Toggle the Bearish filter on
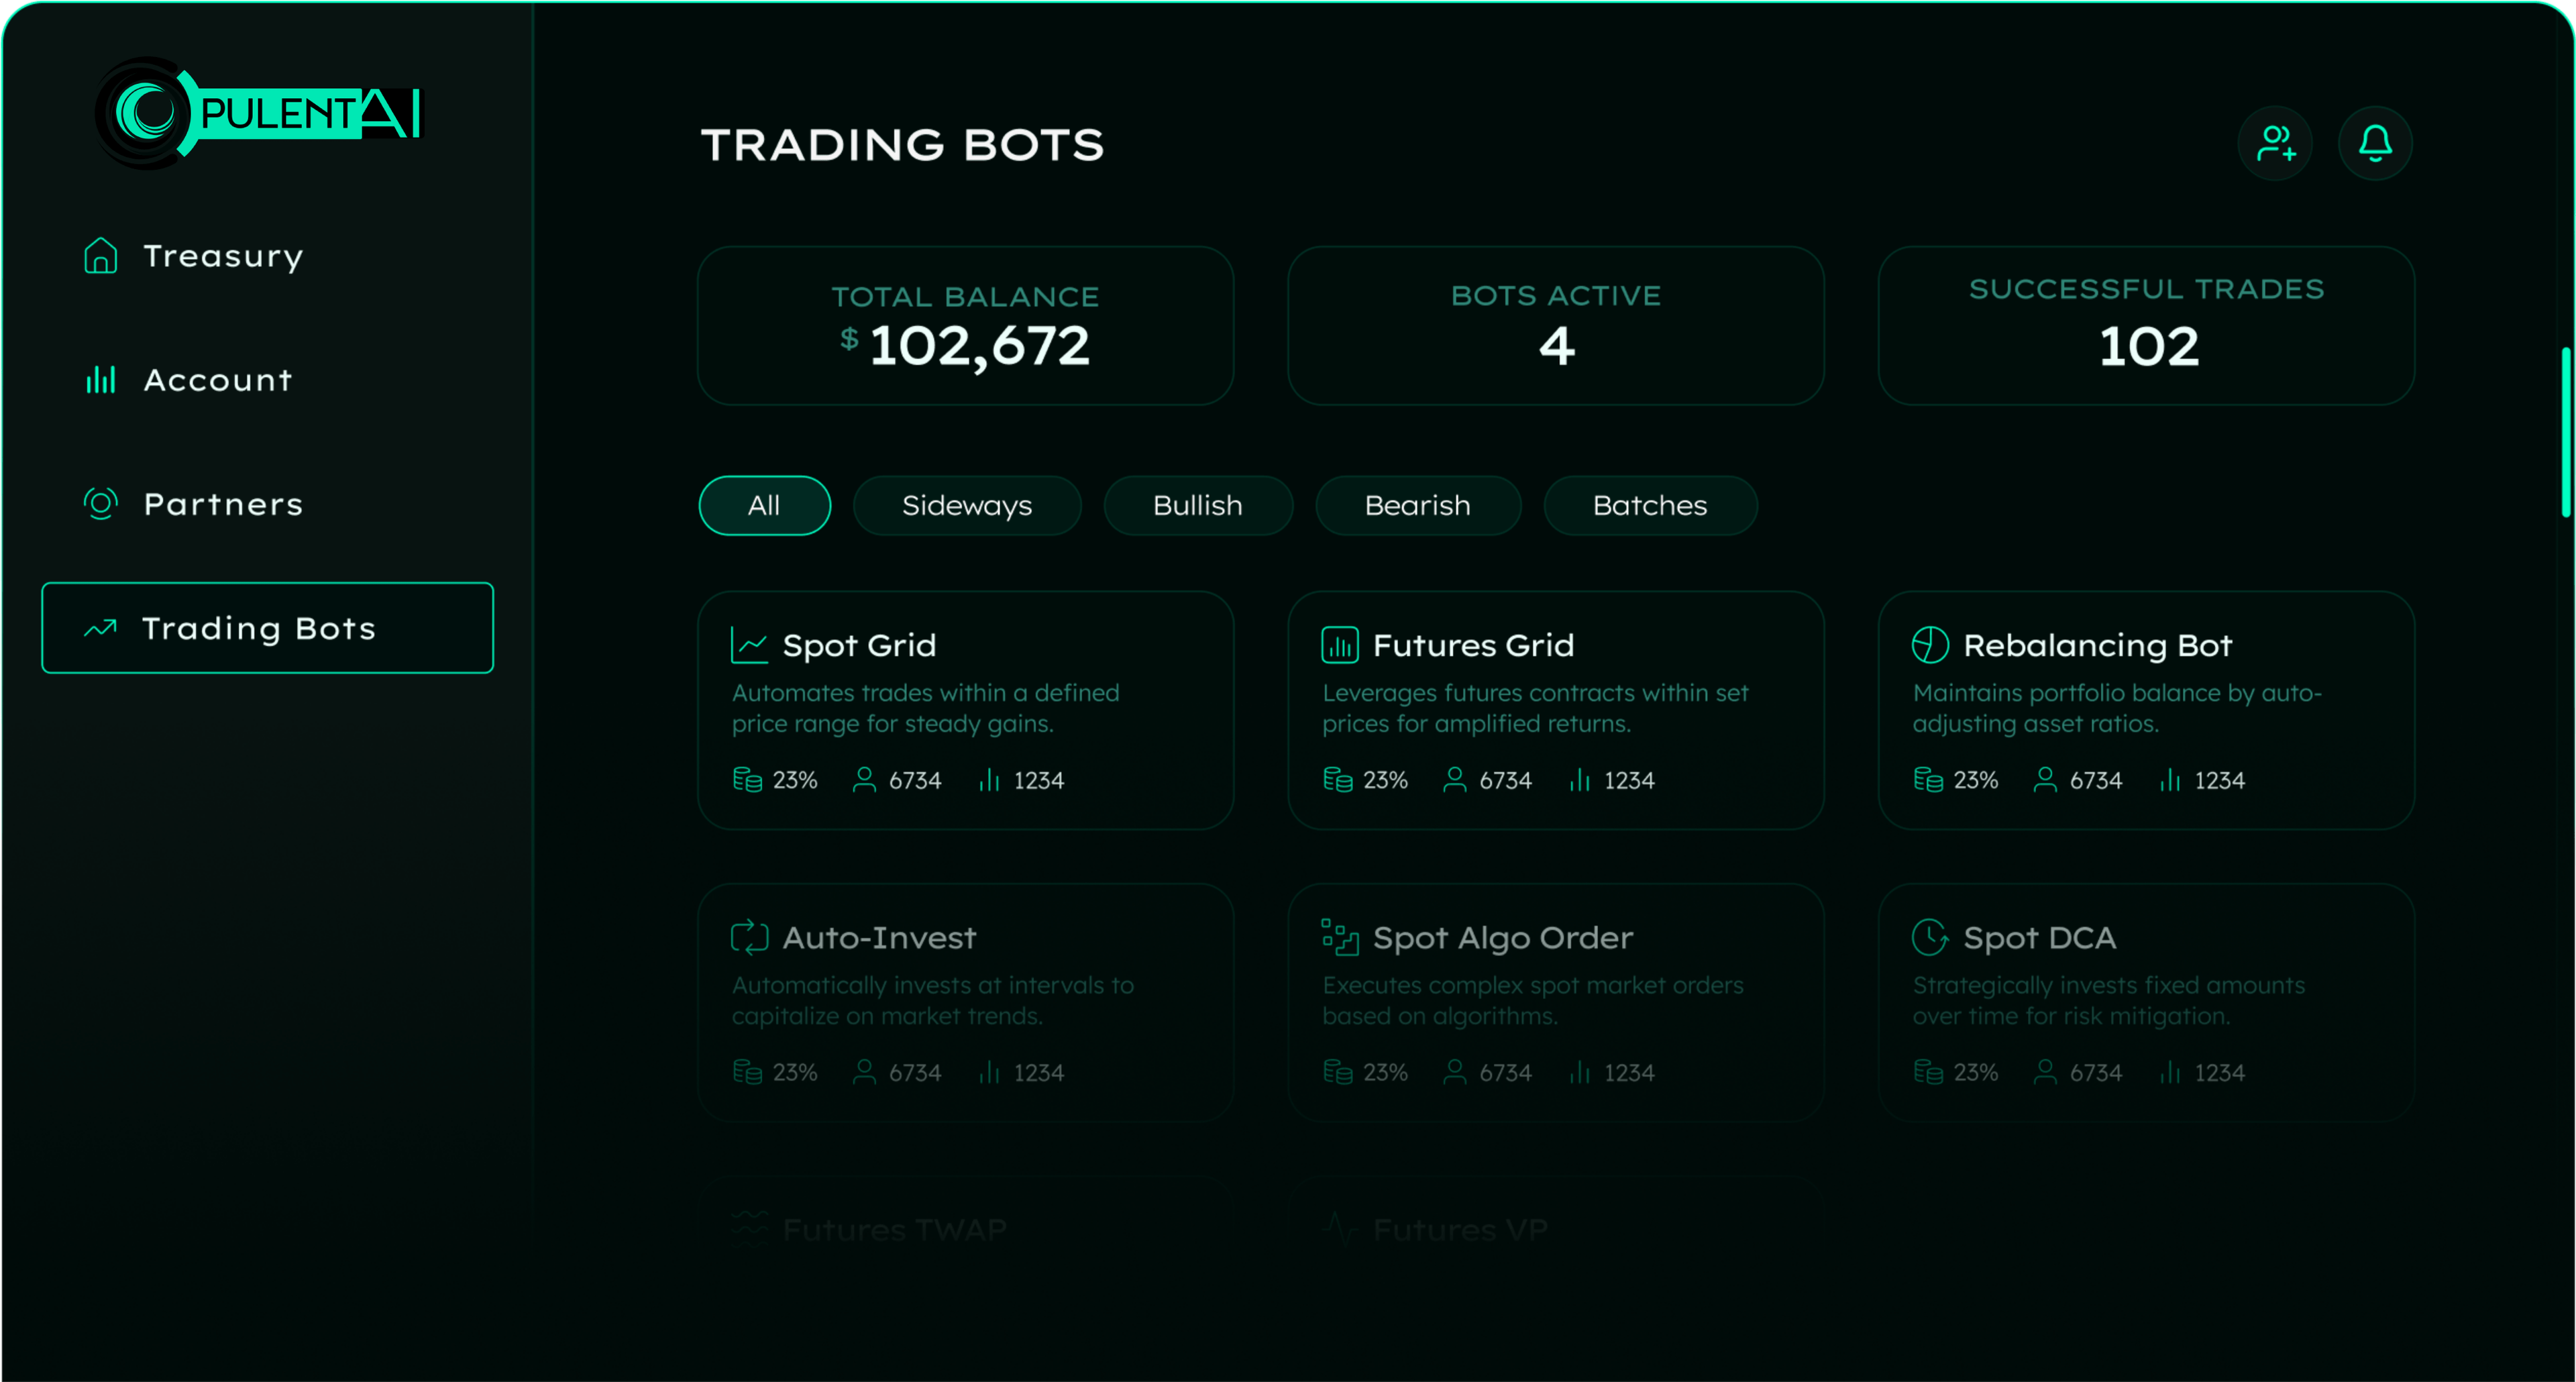 (1417, 505)
